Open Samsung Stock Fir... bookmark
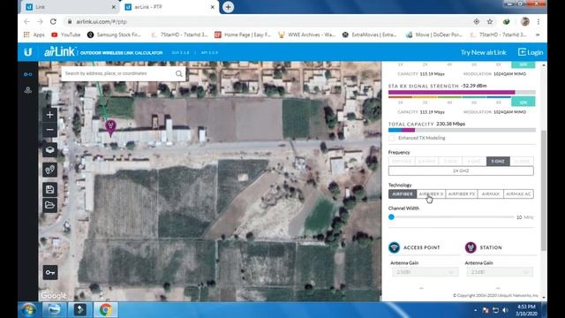The image size is (565, 318). click(x=114, y=34)
